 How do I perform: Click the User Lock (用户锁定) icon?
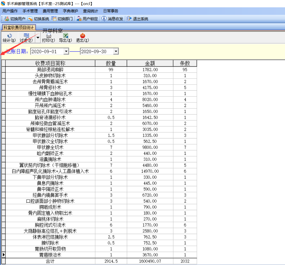79,19
